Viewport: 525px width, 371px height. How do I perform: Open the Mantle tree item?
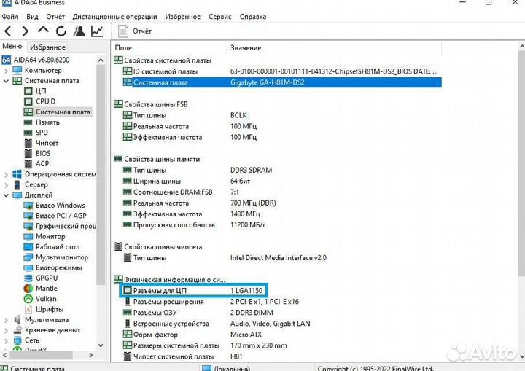(x=47, y=289)
